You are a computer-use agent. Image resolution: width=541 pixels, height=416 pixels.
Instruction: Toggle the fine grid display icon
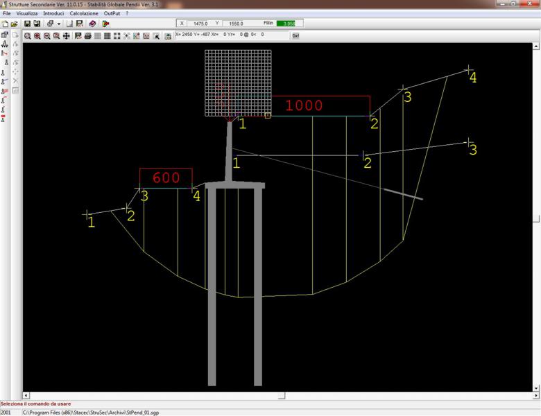tap(98, 36)
